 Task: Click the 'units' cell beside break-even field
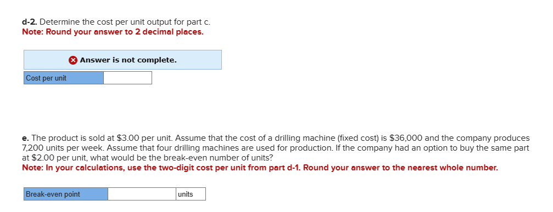tap(191, 194)
